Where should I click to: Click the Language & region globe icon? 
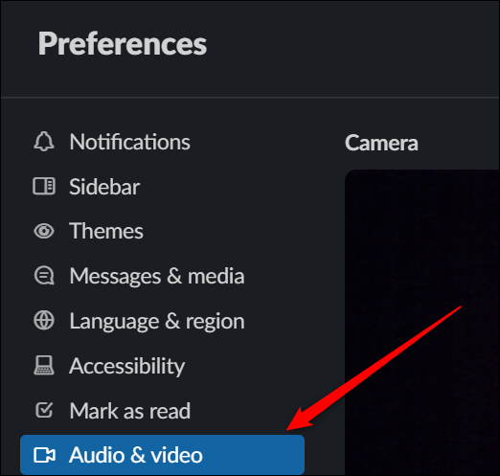44,321
